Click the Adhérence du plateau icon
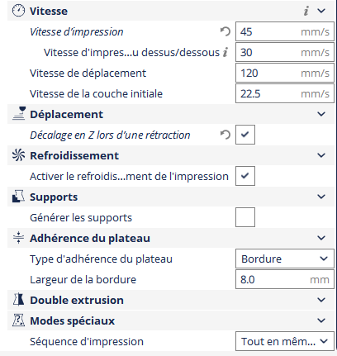337x356 pixels. pyautogui.click(x=18, y=238)
